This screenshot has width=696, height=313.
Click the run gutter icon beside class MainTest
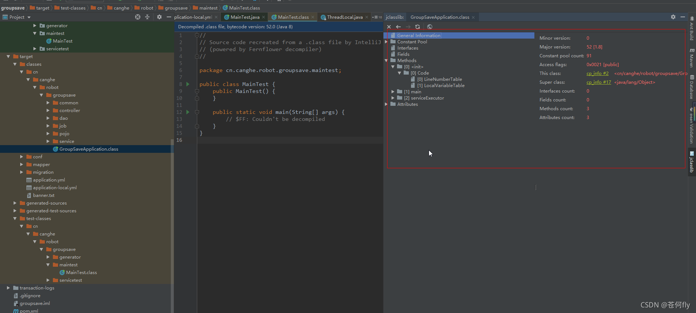point(188,84)
